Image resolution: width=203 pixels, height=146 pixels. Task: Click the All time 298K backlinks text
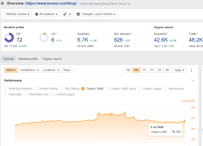(x=85, y=46)
